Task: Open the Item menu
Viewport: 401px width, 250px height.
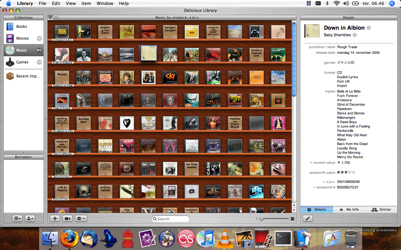Action: point(86,3)
